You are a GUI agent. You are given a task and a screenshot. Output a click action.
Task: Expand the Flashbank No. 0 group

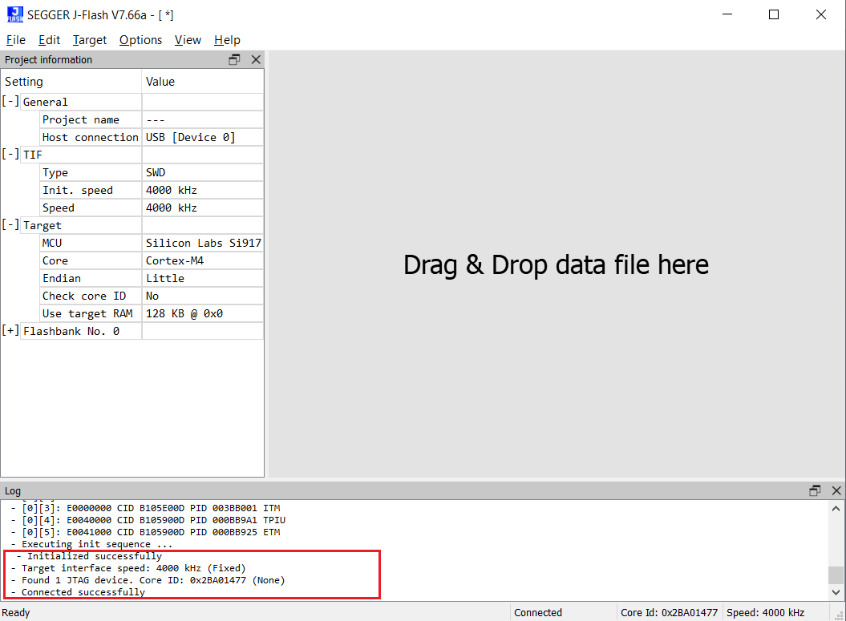pyautogui.click(x=10, y=330)
